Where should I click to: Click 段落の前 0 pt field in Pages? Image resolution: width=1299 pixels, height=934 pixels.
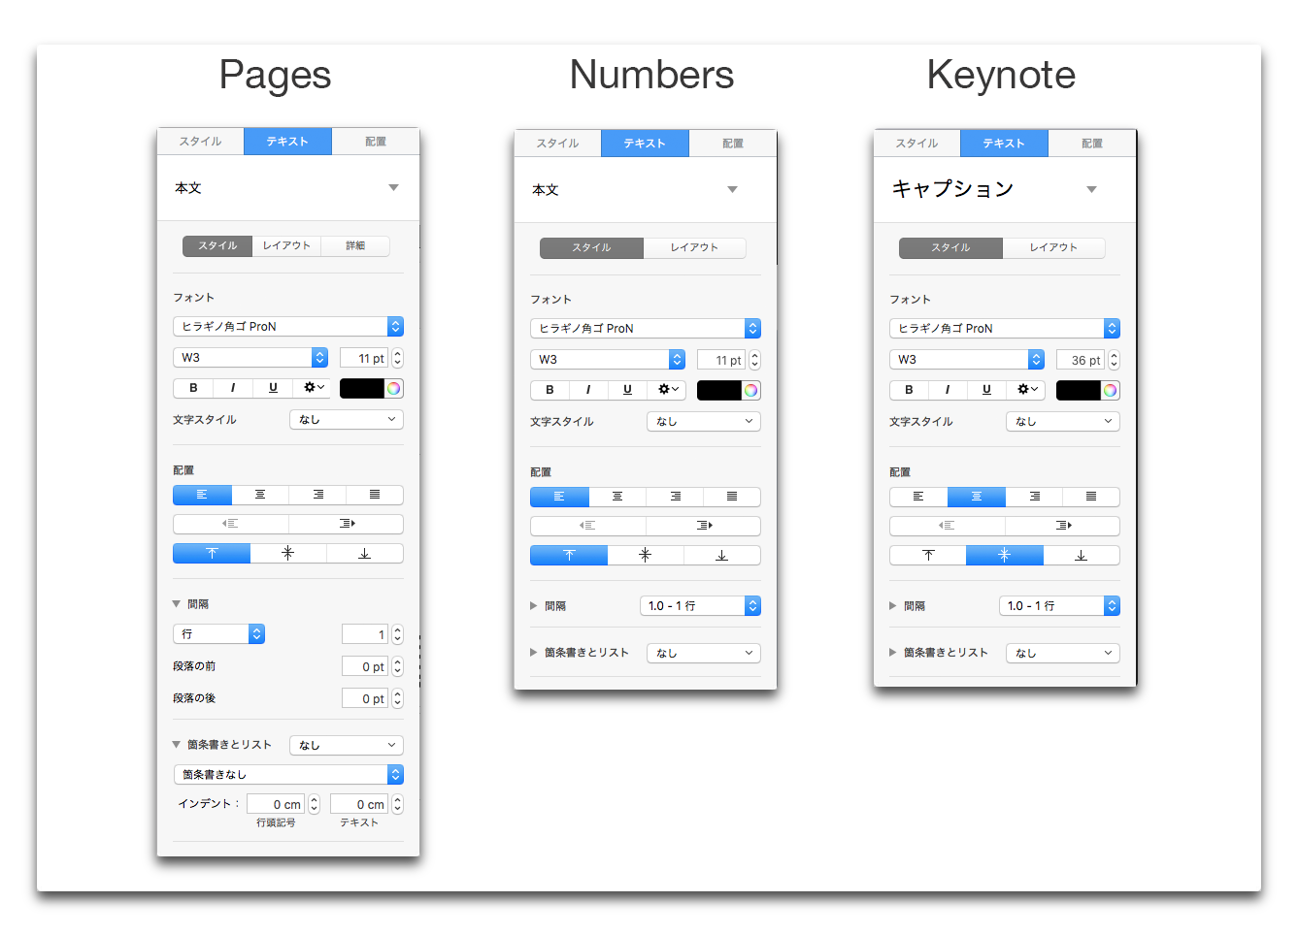(x=365, y=666)
